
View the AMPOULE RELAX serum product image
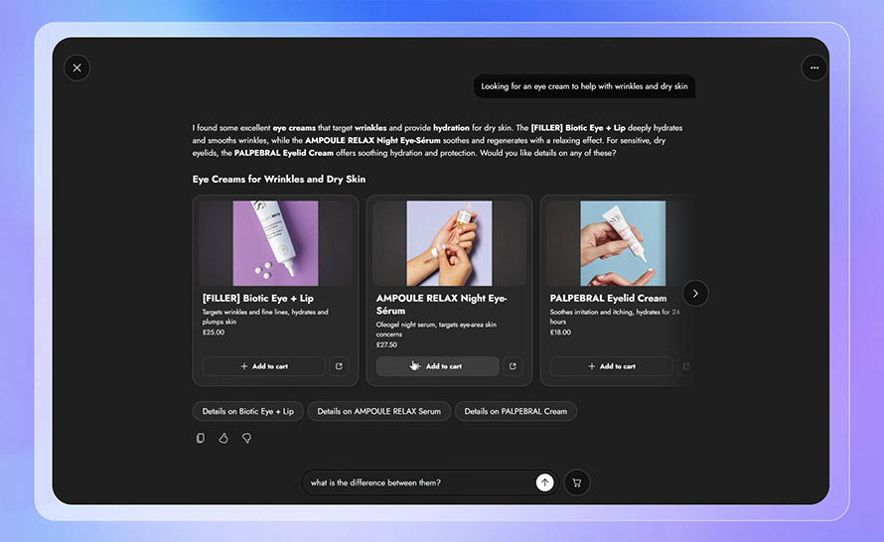[x=449, y=243]
